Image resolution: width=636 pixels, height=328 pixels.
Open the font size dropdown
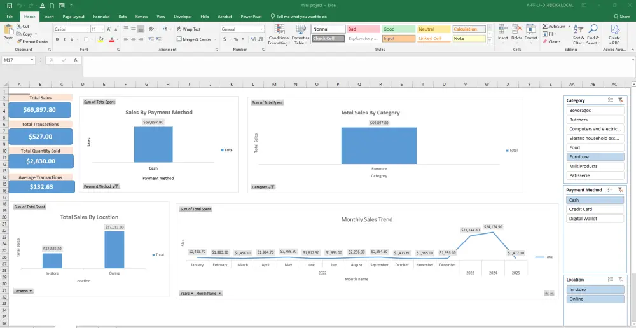click(102, 29)
